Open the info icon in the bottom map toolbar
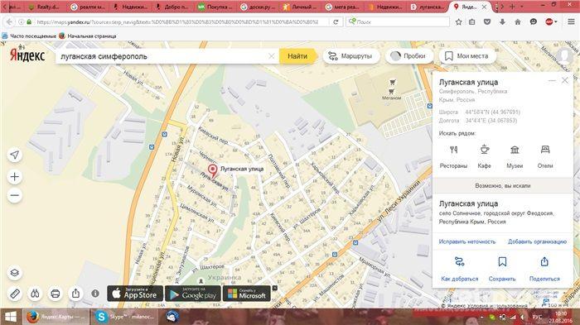Screen dimensions: 580x325 click(95, 294)
